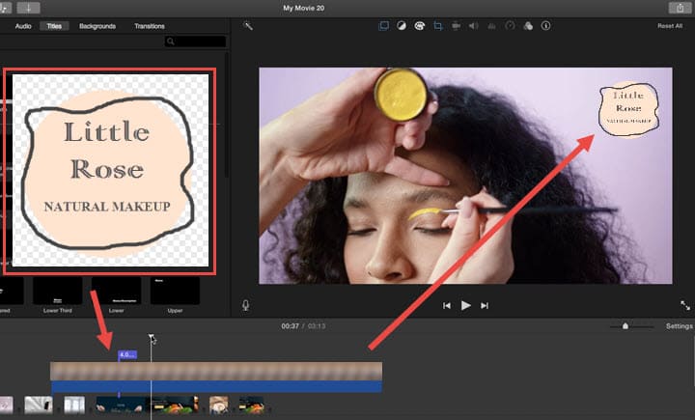The height and width of the screenshot is (420, 695).
Task: Open the color correction palette icon
Action: (x=421, y=26)
